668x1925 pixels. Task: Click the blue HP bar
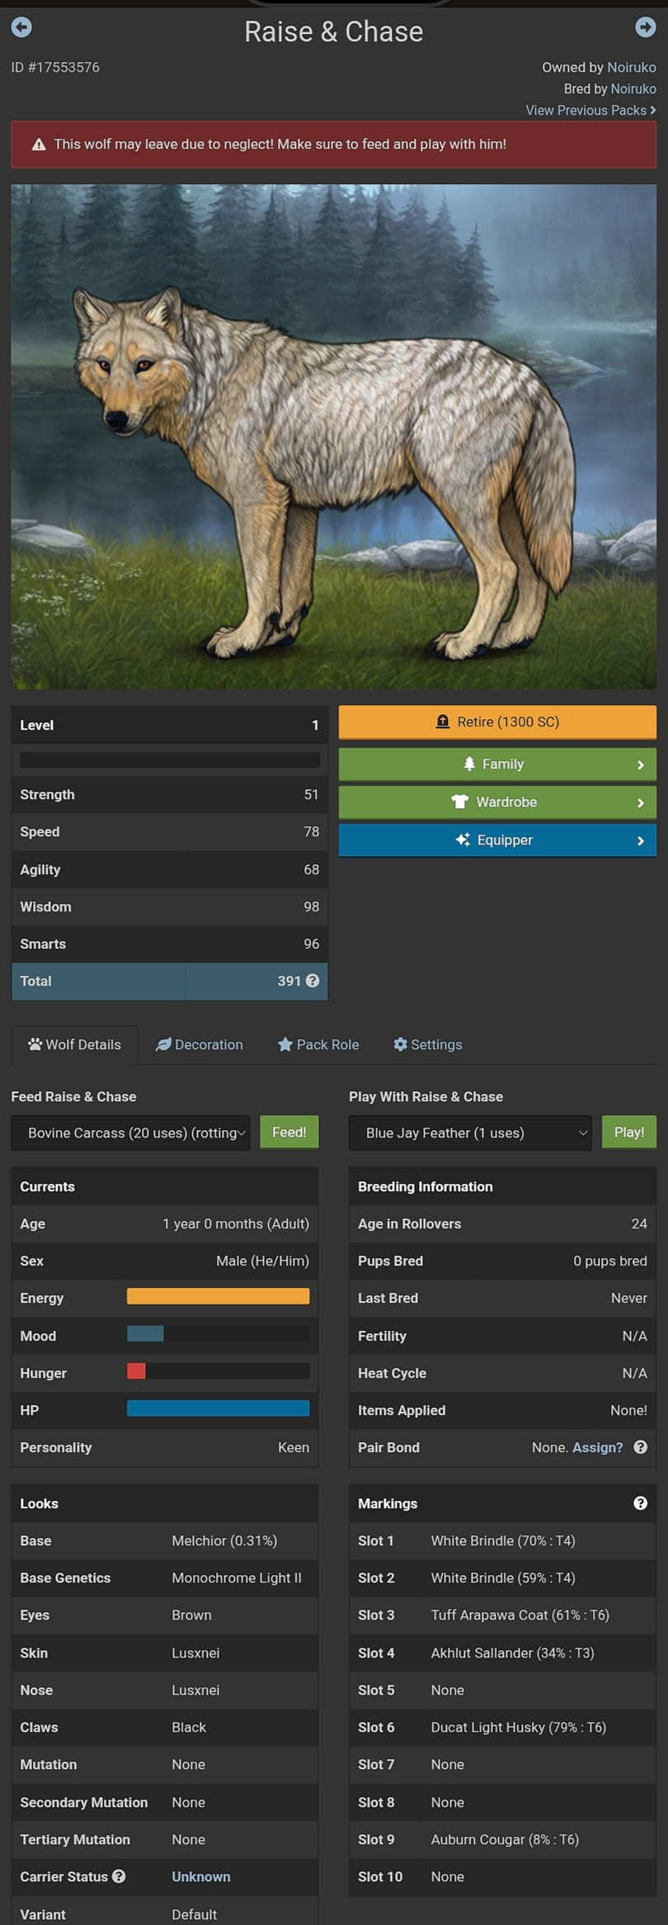click(x=219, y=1408)
